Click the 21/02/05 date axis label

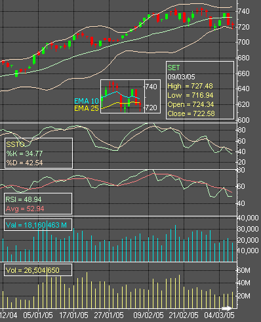(184, 315)
